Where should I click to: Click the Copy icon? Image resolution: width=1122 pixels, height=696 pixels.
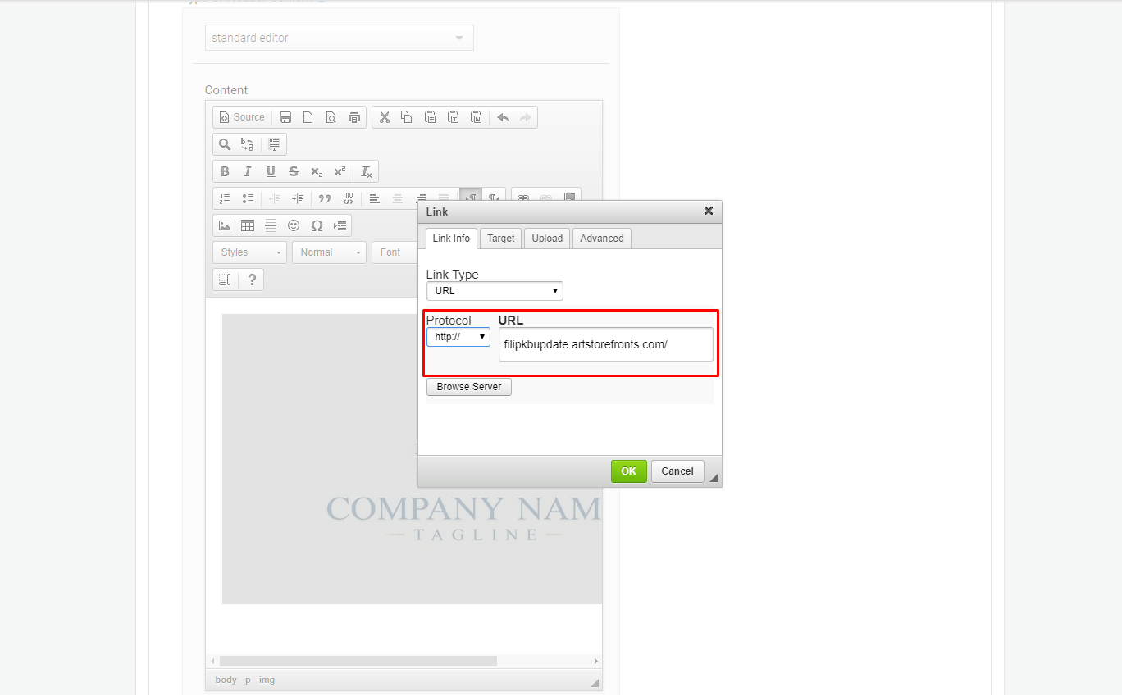407,117
